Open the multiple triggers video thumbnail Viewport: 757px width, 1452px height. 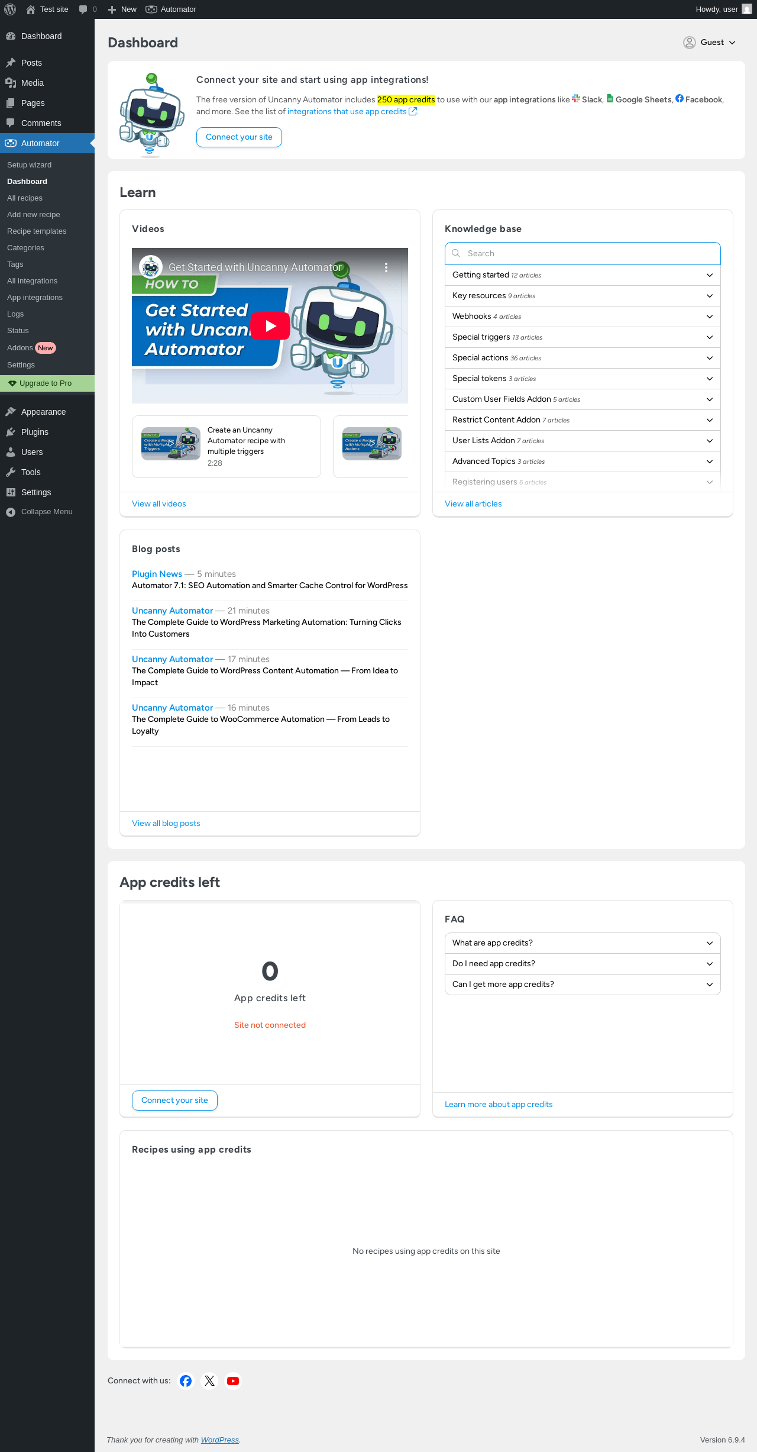tap(171, 444)
